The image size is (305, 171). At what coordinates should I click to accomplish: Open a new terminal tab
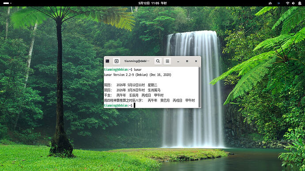coord(117,61)
